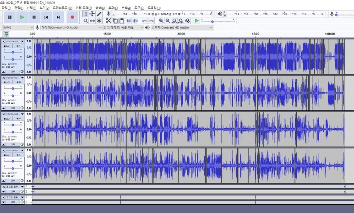This screenshot has height=213, width=354.
Task: Skip to the start of the project
Action: coord(46,17)
